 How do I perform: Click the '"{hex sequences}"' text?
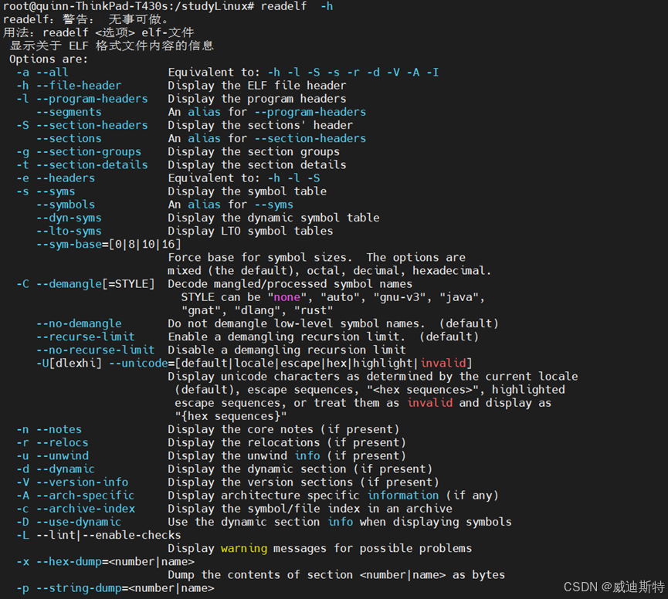click(230, 416)
